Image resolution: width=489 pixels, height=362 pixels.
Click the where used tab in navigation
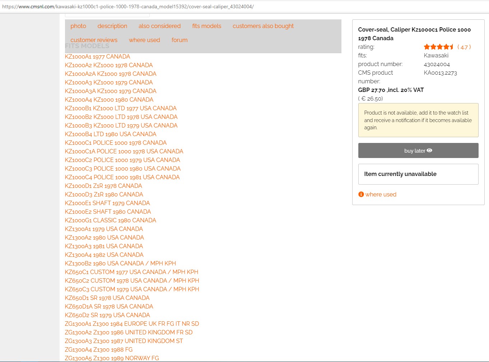click(144, 40)
